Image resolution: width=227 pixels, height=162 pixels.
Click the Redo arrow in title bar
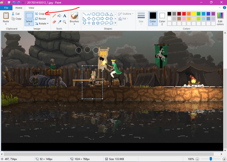(x=19, y=2)
